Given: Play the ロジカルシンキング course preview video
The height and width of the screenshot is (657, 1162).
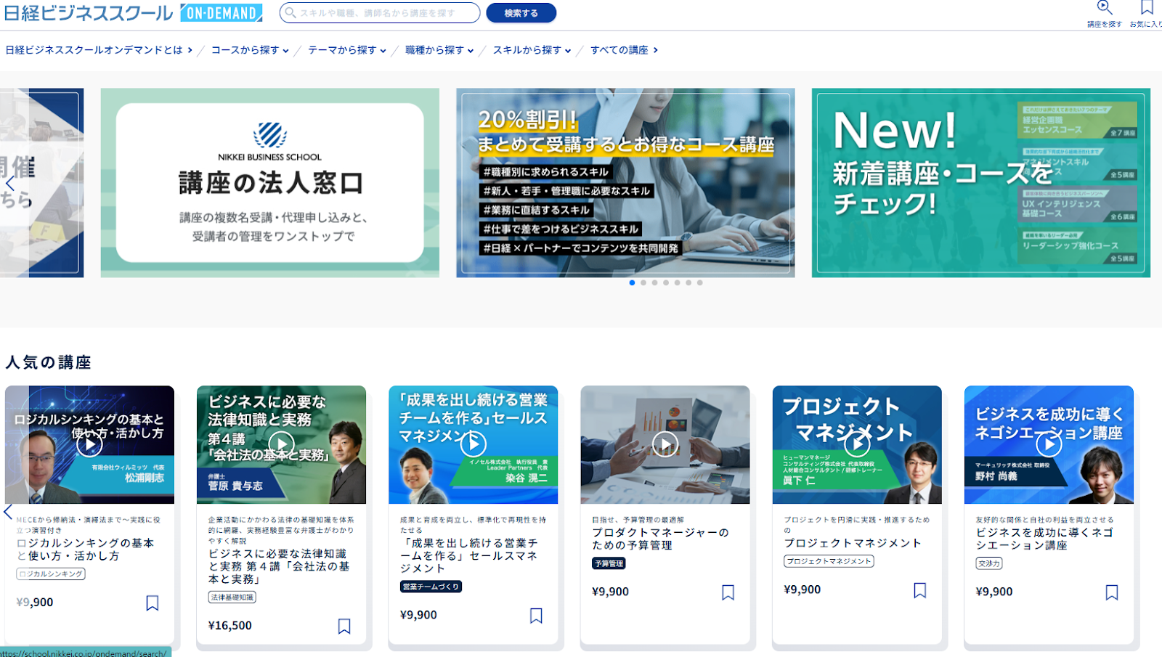Looking at the screenshot, I should click(89, 444).
